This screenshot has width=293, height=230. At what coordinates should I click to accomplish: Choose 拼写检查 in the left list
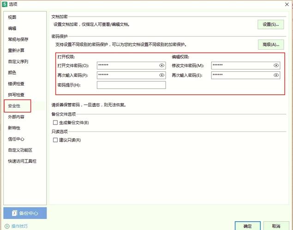16,95
